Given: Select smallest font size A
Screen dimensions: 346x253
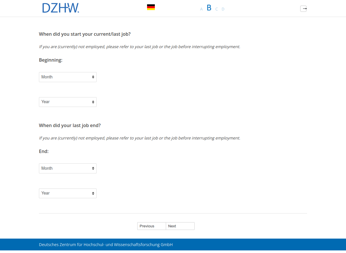Looking at the screenshot, I should tap(201, 9).
